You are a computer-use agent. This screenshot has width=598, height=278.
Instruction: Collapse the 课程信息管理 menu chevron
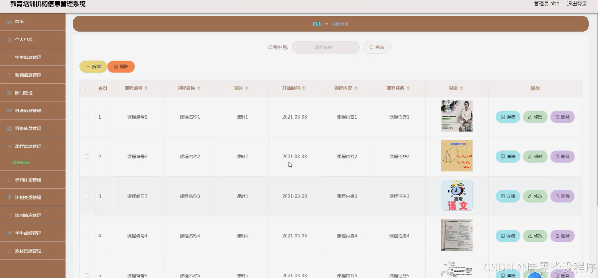pyautogui.click(x=57, y=146)
